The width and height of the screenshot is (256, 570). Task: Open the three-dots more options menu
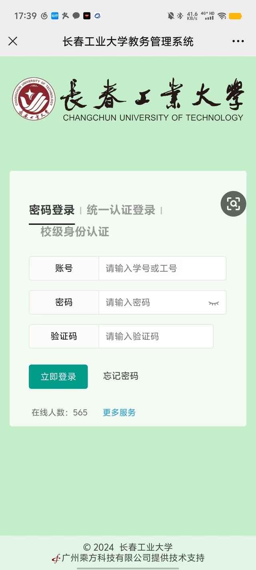tap(238, 41)
